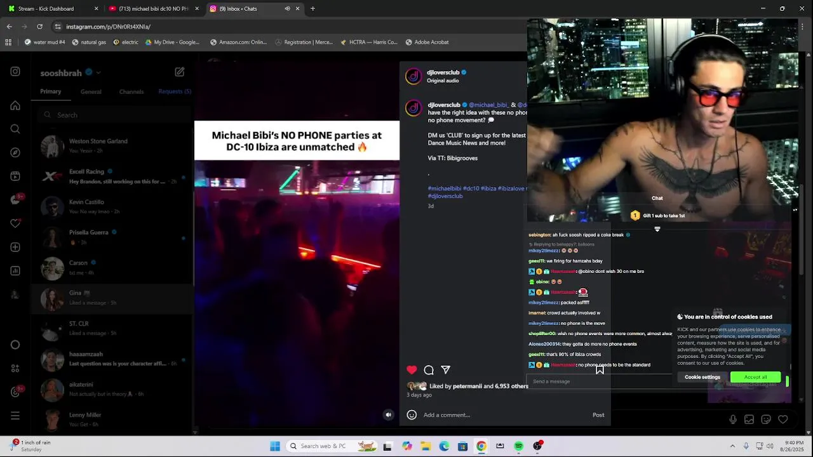This screenshot has height=457, width=813.
Task: Open the Adobe Acrobat bookmark
Action: click(x=427, y=42)
